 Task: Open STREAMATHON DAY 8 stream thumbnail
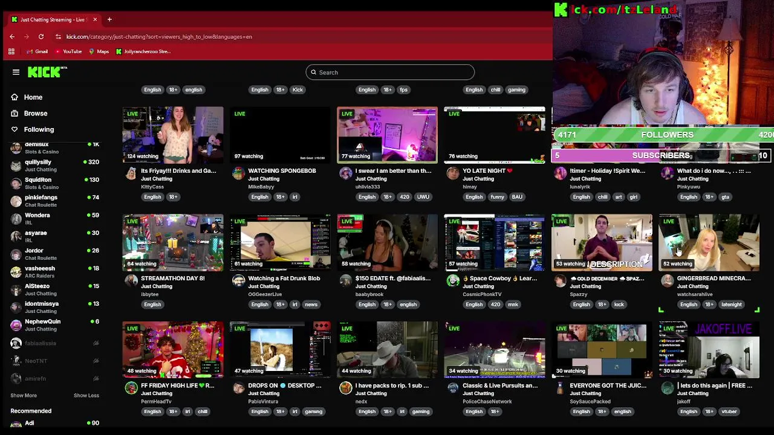coord(173,242)
